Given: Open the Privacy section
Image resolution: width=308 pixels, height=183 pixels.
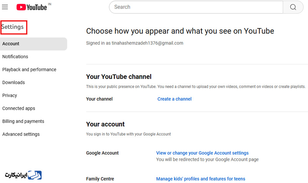Looking at the screenshot, I should (10, 95).
